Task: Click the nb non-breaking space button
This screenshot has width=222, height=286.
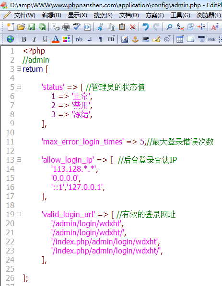Action: tap(79, 39)
